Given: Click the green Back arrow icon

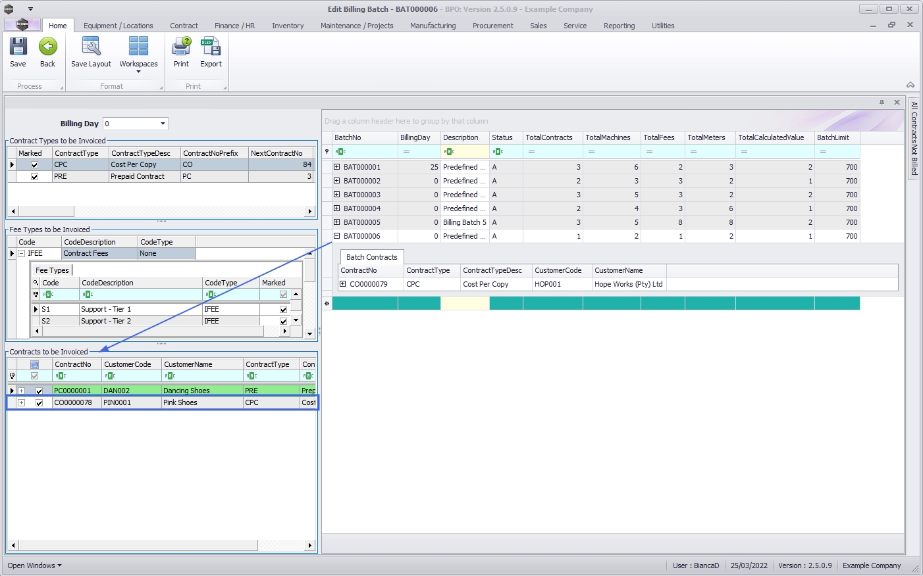Looking at the screenshot, I should [47, 47].
